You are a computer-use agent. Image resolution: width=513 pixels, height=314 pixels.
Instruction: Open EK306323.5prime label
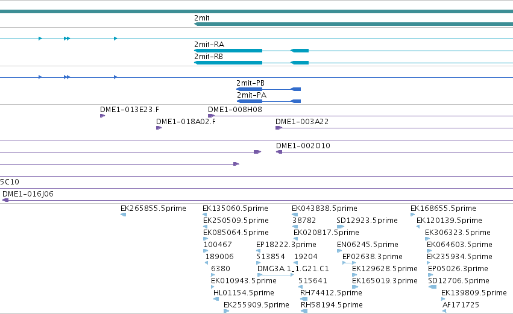pos(458,233)
